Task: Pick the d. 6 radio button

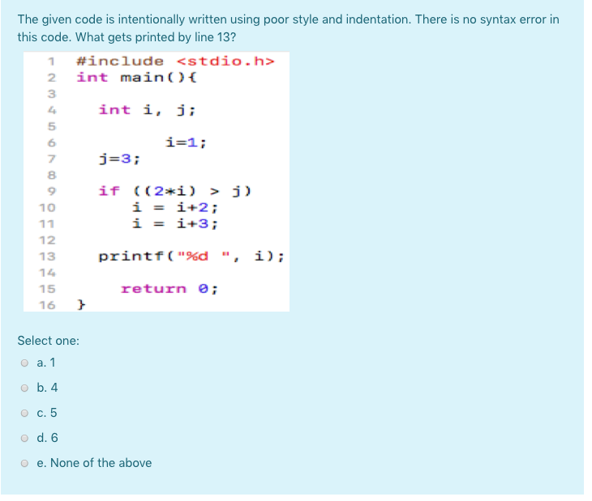Action: coord(24,439)
